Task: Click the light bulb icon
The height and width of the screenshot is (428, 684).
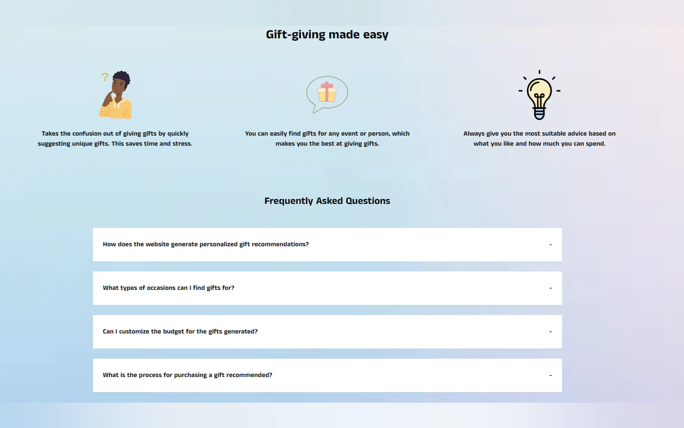Action: [x=539, y=95]
